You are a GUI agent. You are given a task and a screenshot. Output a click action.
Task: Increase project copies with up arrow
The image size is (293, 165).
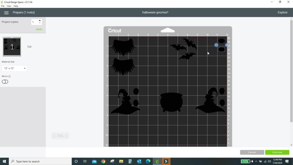39,21
